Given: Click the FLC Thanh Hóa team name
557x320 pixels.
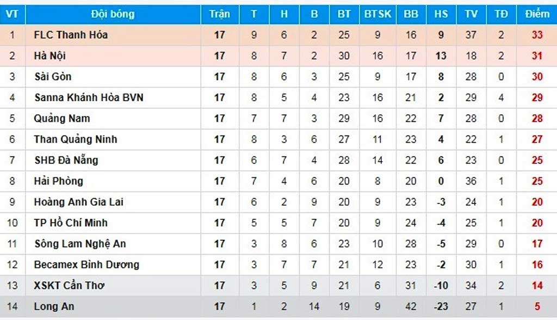Looking at the screenshot, I should coord(71,35).
